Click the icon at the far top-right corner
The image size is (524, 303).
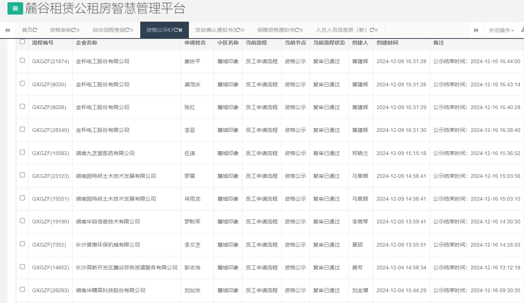tap(521, 30)
